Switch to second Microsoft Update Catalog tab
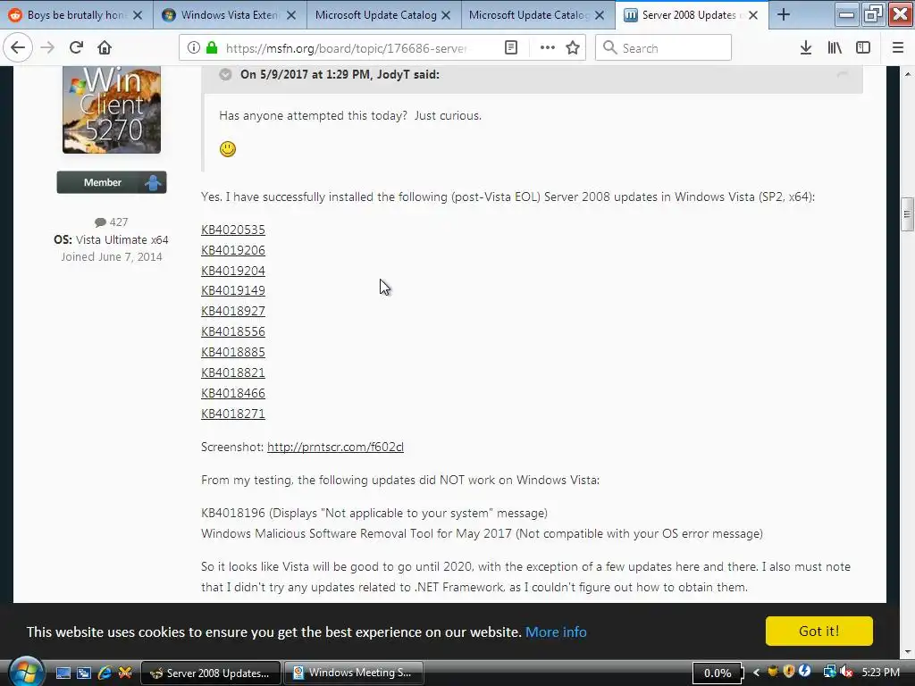Image resolution: width=915 pixels, height=686 pixels. pyautogui.click(x=537, y=14)
